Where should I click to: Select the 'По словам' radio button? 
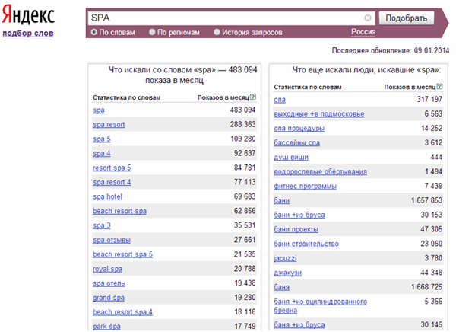[x=93, y=32]
